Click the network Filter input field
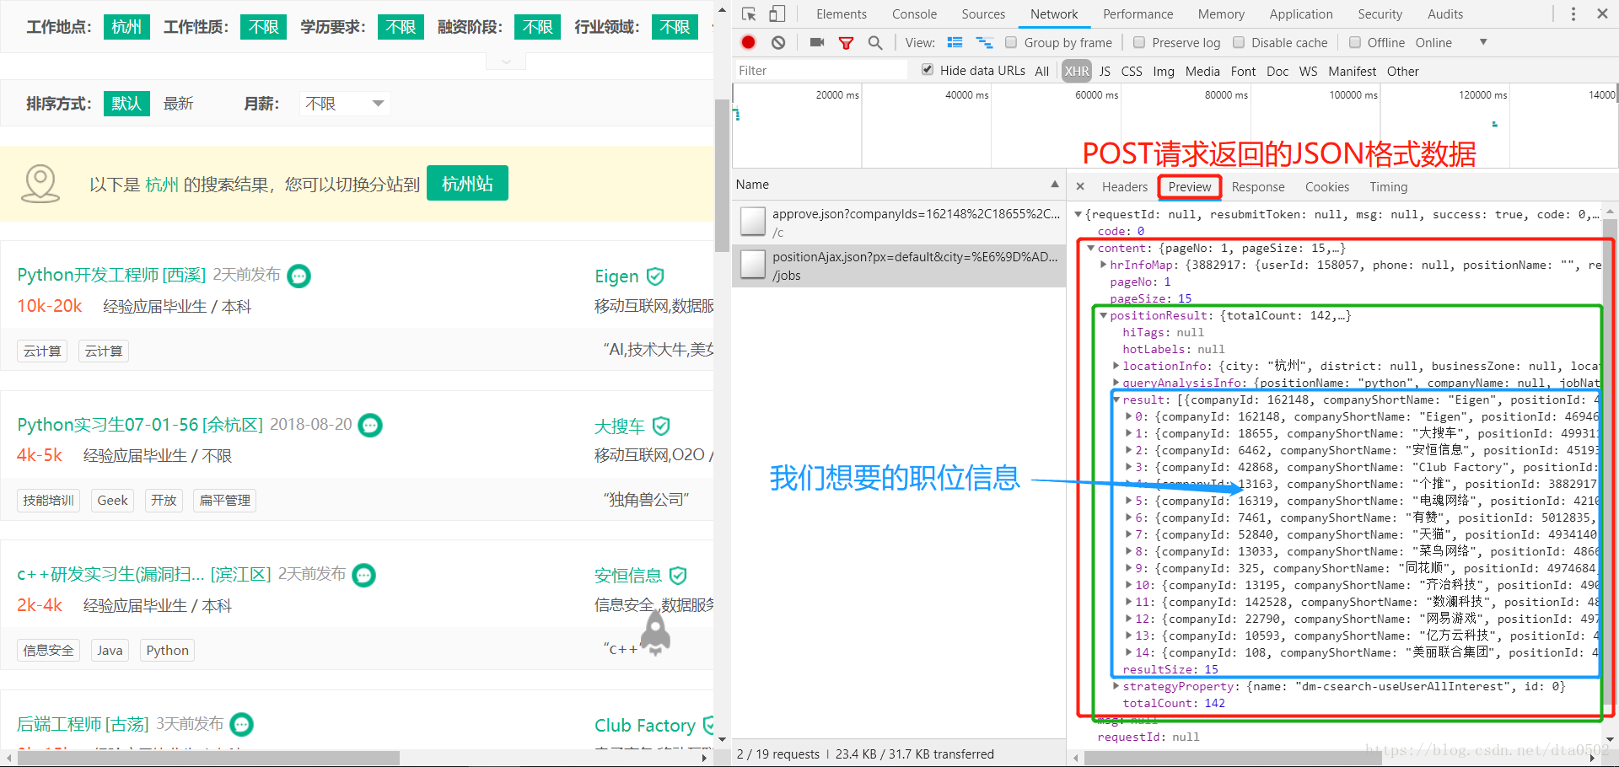The image size is (1619, 767). (820, 70)
